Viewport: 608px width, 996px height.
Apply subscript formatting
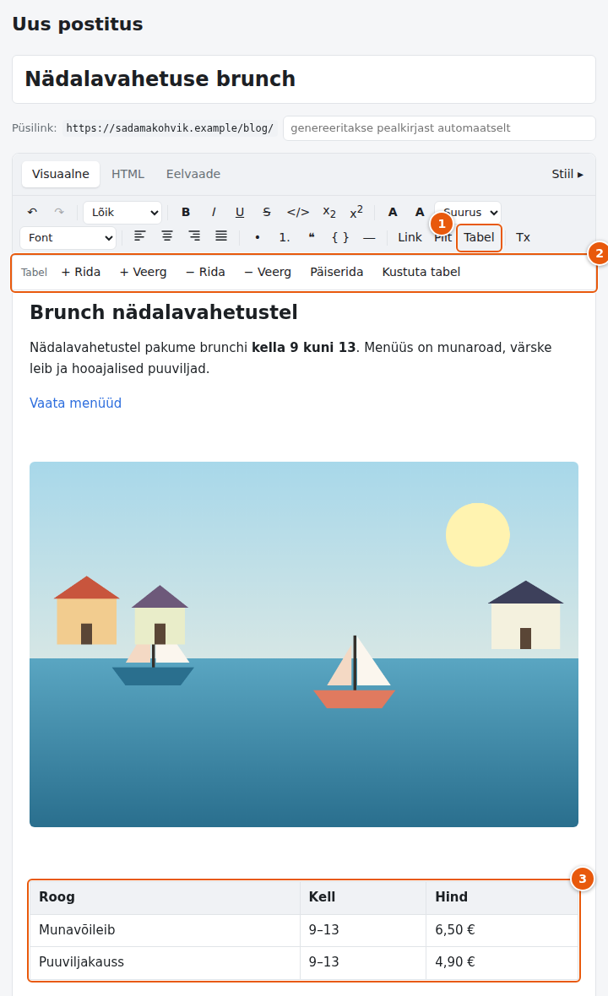point(329,212)
